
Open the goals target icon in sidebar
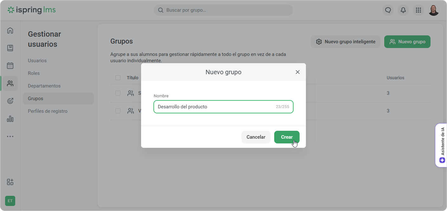[10, 101]
